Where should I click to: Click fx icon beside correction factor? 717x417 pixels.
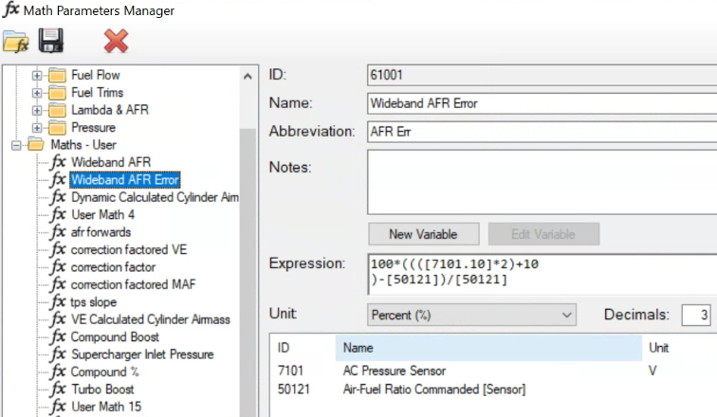click(x=59, y=267)
